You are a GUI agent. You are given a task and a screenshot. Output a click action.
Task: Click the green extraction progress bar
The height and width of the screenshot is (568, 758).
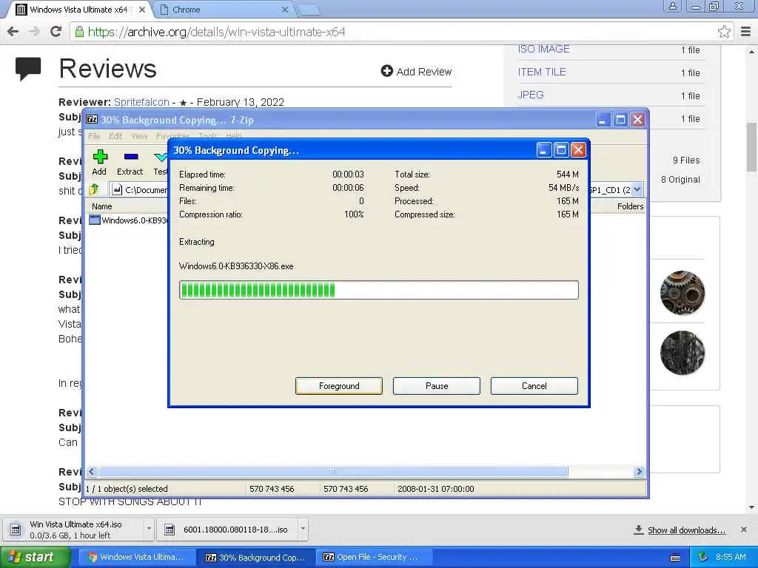tap(378, 290)
